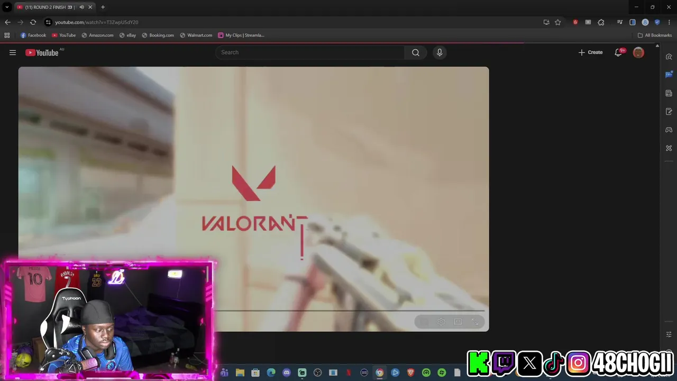The width and height of the screenshot is (677, 381).
Task: Toggle the browser side panel icon
Action: coord(633,22)
